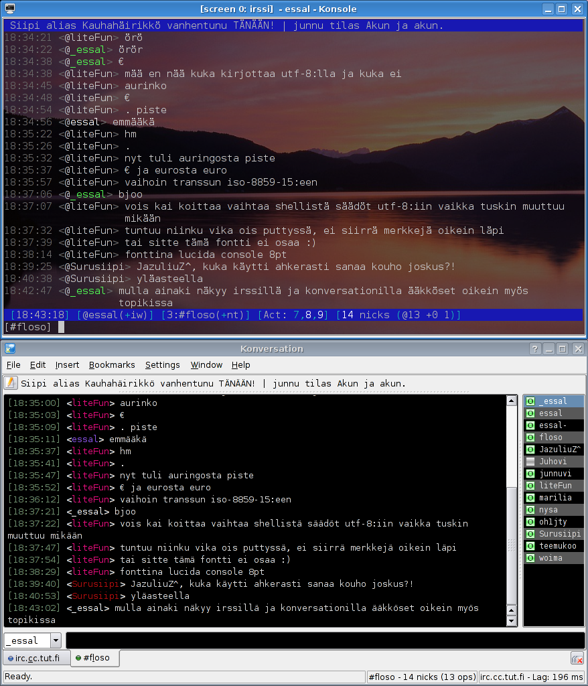Click the Konsole line 'vaihoin transsun iso-8859-15:een'
588x686 pixels.
point(221,182)
